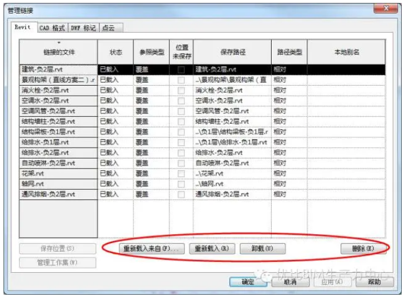Toggle 位置未保存 checkbox for 建筑-负2层.rvt
The height and width of the screenshot is (297, 404).
pyautogui.click(x=181, y=70)
